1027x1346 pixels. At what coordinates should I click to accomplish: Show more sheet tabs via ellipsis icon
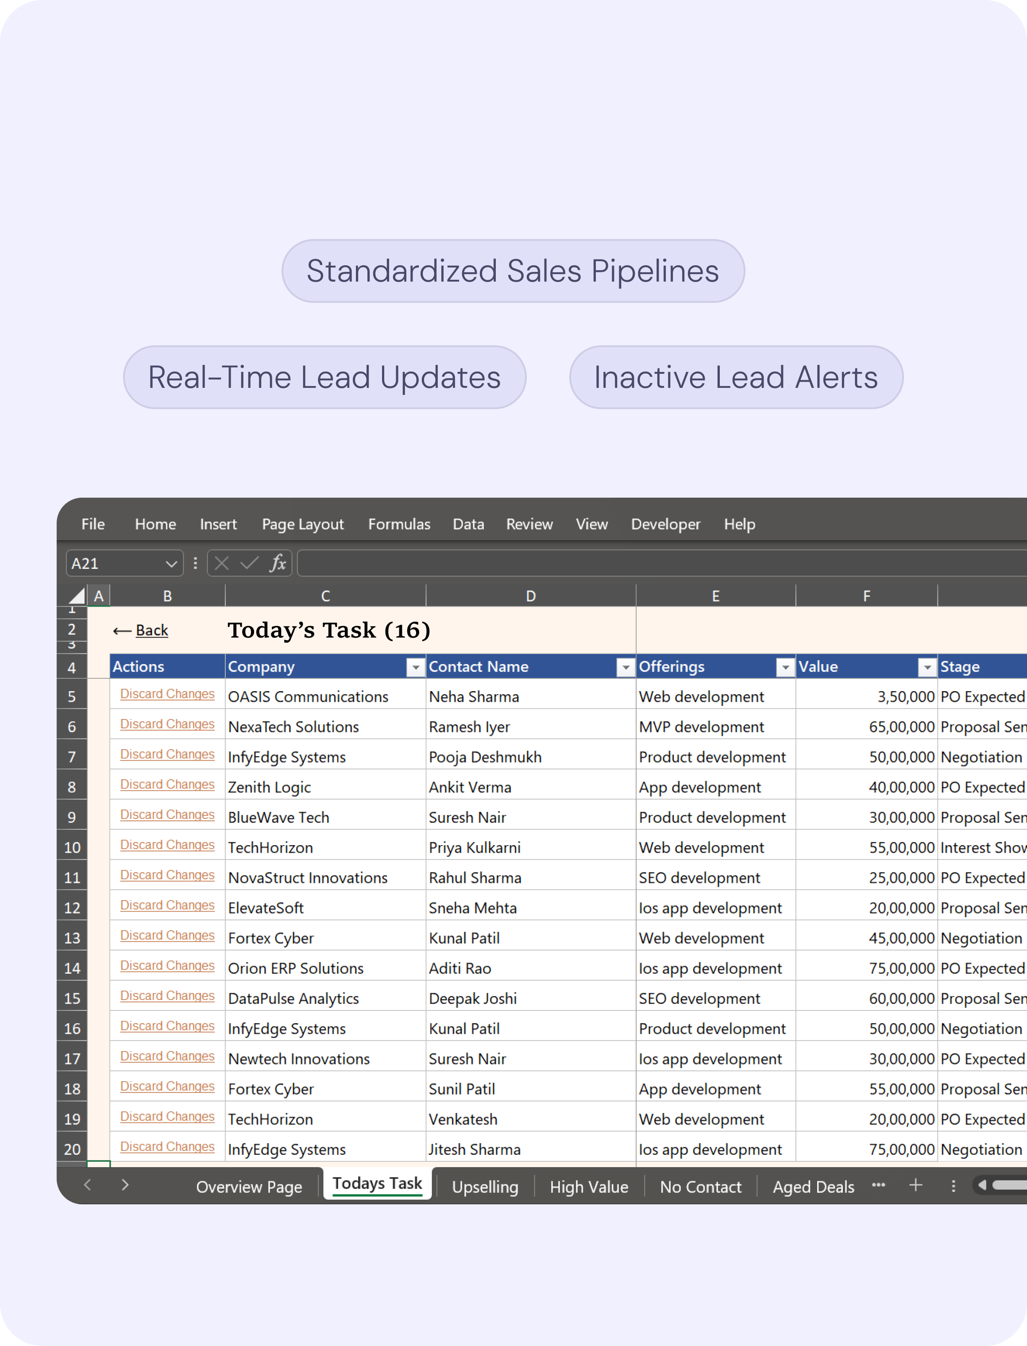(x=878, y=1185)
